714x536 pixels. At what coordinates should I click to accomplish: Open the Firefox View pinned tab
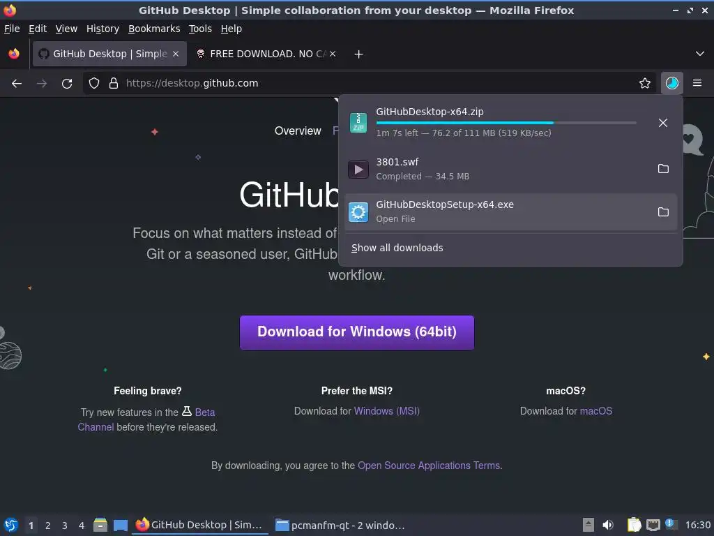14,54
